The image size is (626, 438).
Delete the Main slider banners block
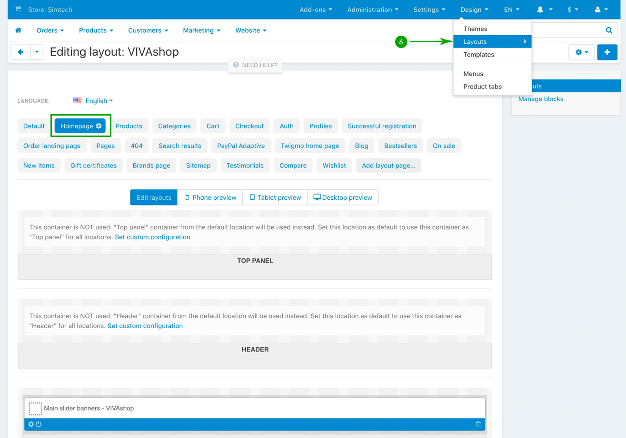(478, 424)
